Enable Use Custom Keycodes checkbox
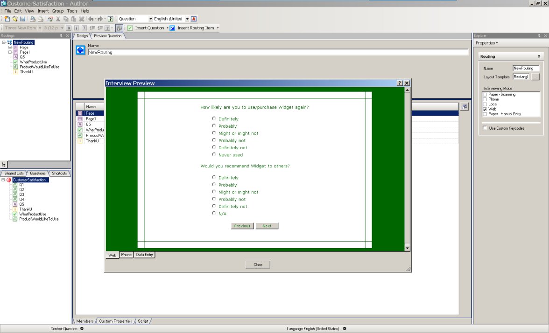This screenshot has width=549, height=333. point(485,128)
